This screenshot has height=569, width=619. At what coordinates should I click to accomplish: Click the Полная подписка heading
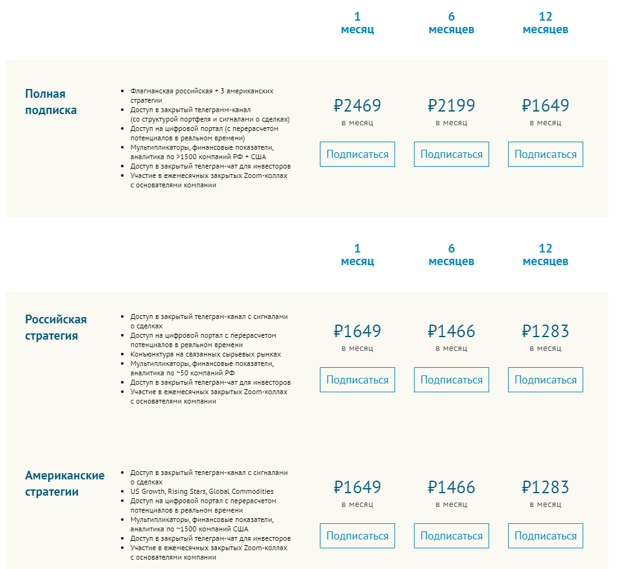51,102
